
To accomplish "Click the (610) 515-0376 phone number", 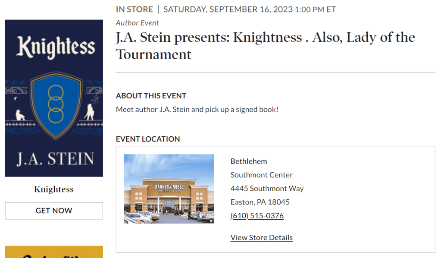I will [257, 215].
